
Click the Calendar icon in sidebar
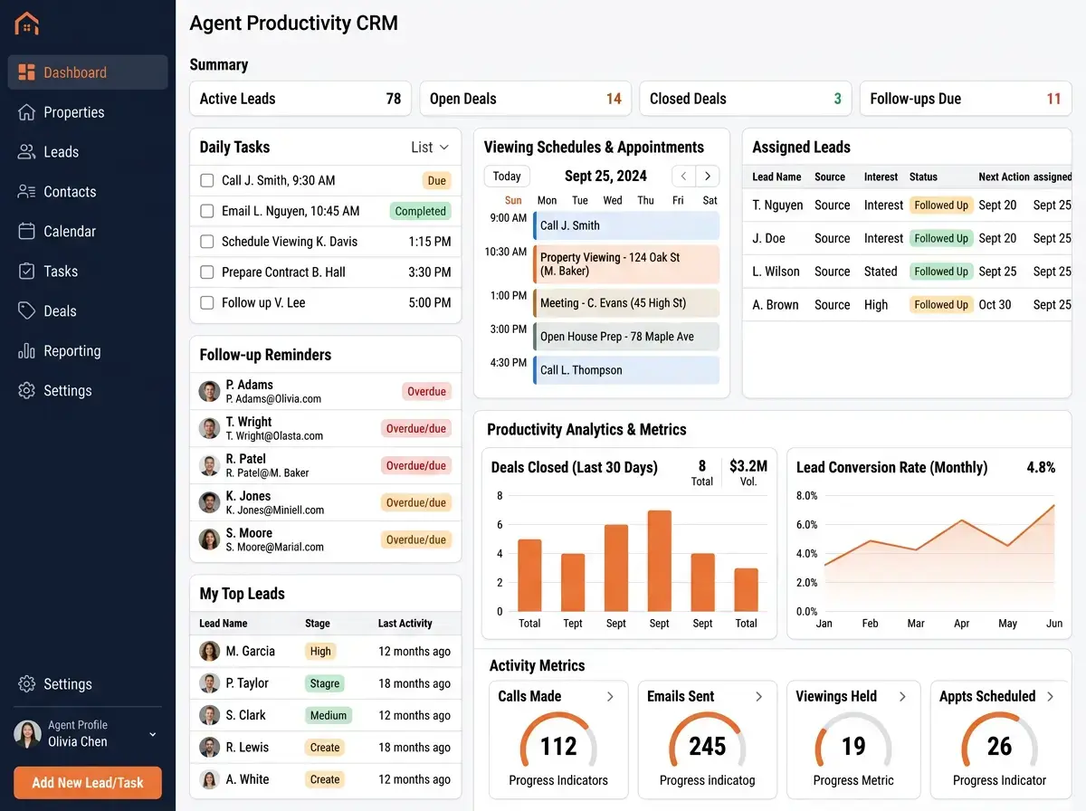click(x=26, y=232)
